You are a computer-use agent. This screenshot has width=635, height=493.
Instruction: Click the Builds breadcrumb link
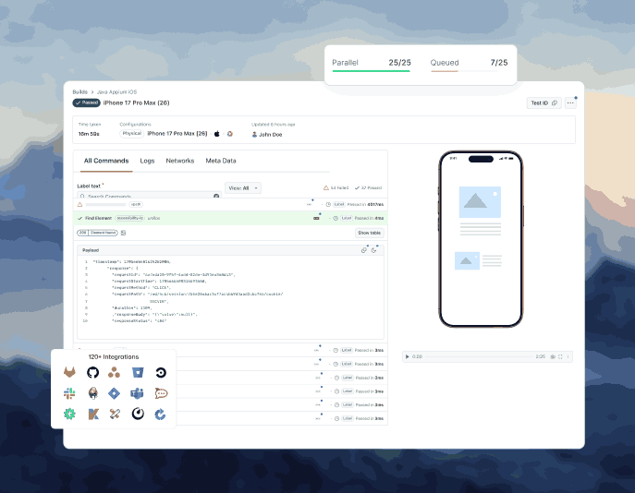[79, 92]
